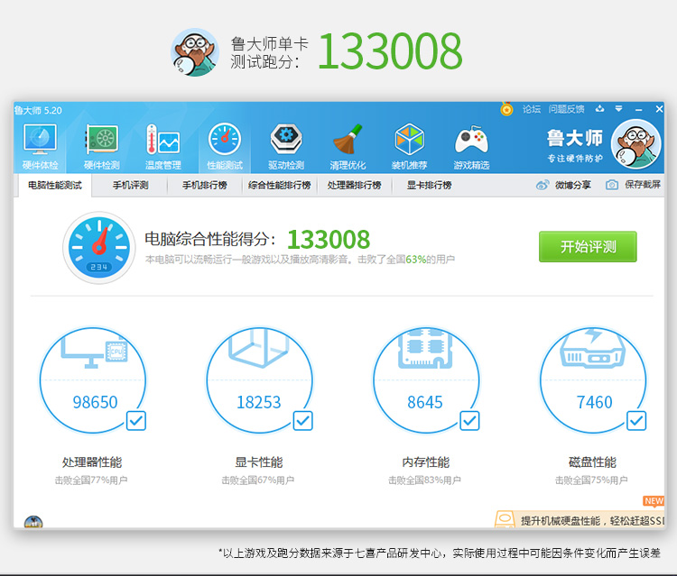Click the memory performance circle 8645

[426, 380]
